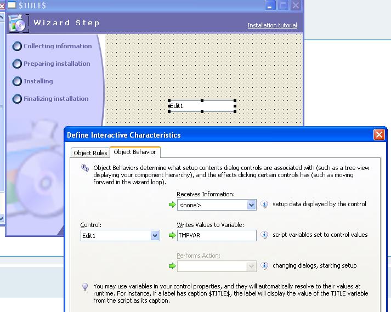Click the Collecting information step bullet
Image resolution: width=391 pixels, height=312 pixels.
click(17, 46)
